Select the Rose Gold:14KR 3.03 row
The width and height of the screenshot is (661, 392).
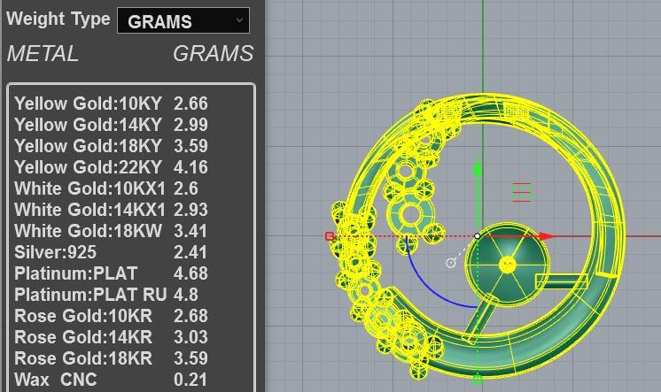click(x=112, y=337)
